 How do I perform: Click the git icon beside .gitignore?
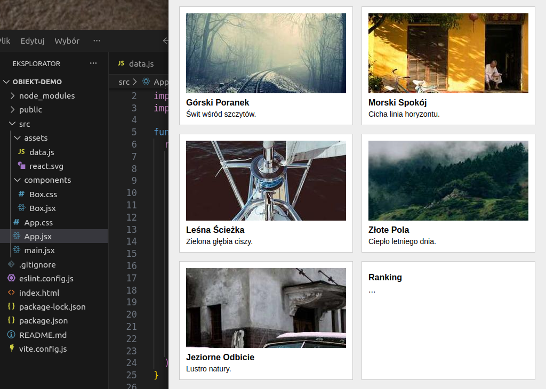click(11, 264)
